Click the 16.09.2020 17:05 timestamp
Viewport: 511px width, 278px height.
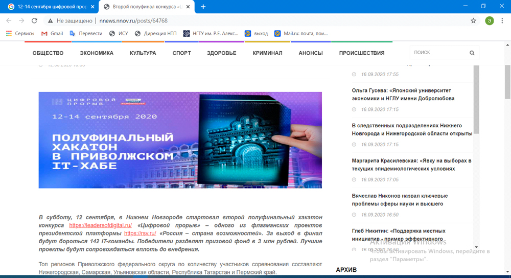pos(380,179)
